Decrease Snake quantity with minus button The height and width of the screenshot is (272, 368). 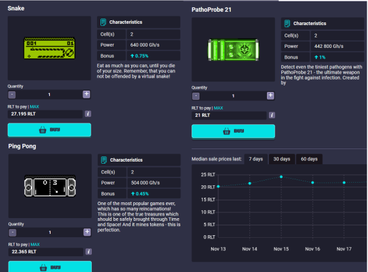[12, 95]
